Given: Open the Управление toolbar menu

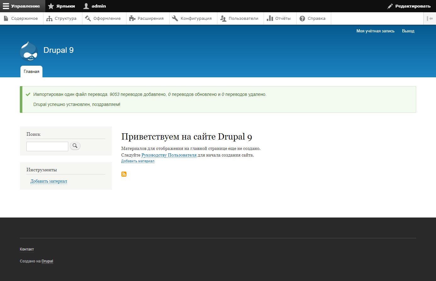Looking at the screenshot, I should (x=23, y=6).
